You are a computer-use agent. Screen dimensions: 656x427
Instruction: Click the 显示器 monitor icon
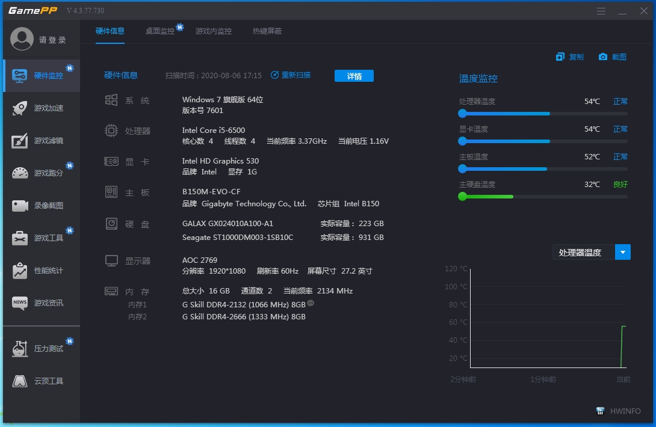[111, 260]
